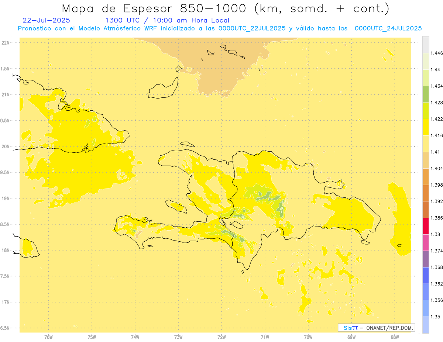Click the legend value '1.368'
This screenshot has height=342, width=443.
point(437,267)
